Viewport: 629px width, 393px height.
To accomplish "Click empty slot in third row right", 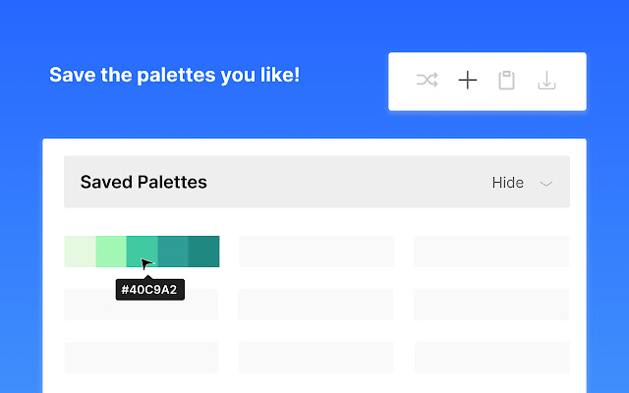I will click(x=491, y=357).
